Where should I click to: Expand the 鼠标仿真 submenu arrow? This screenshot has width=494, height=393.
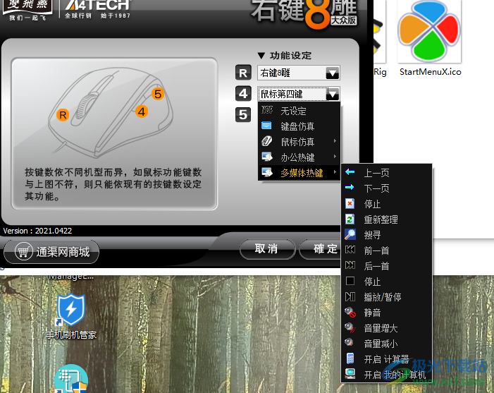pos(335,141)
